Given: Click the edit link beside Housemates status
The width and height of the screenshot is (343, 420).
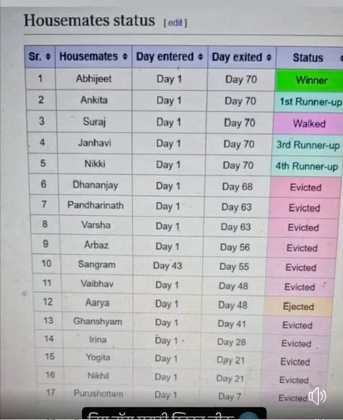Looking at the screenshot, I should click(x=175, y=23).
